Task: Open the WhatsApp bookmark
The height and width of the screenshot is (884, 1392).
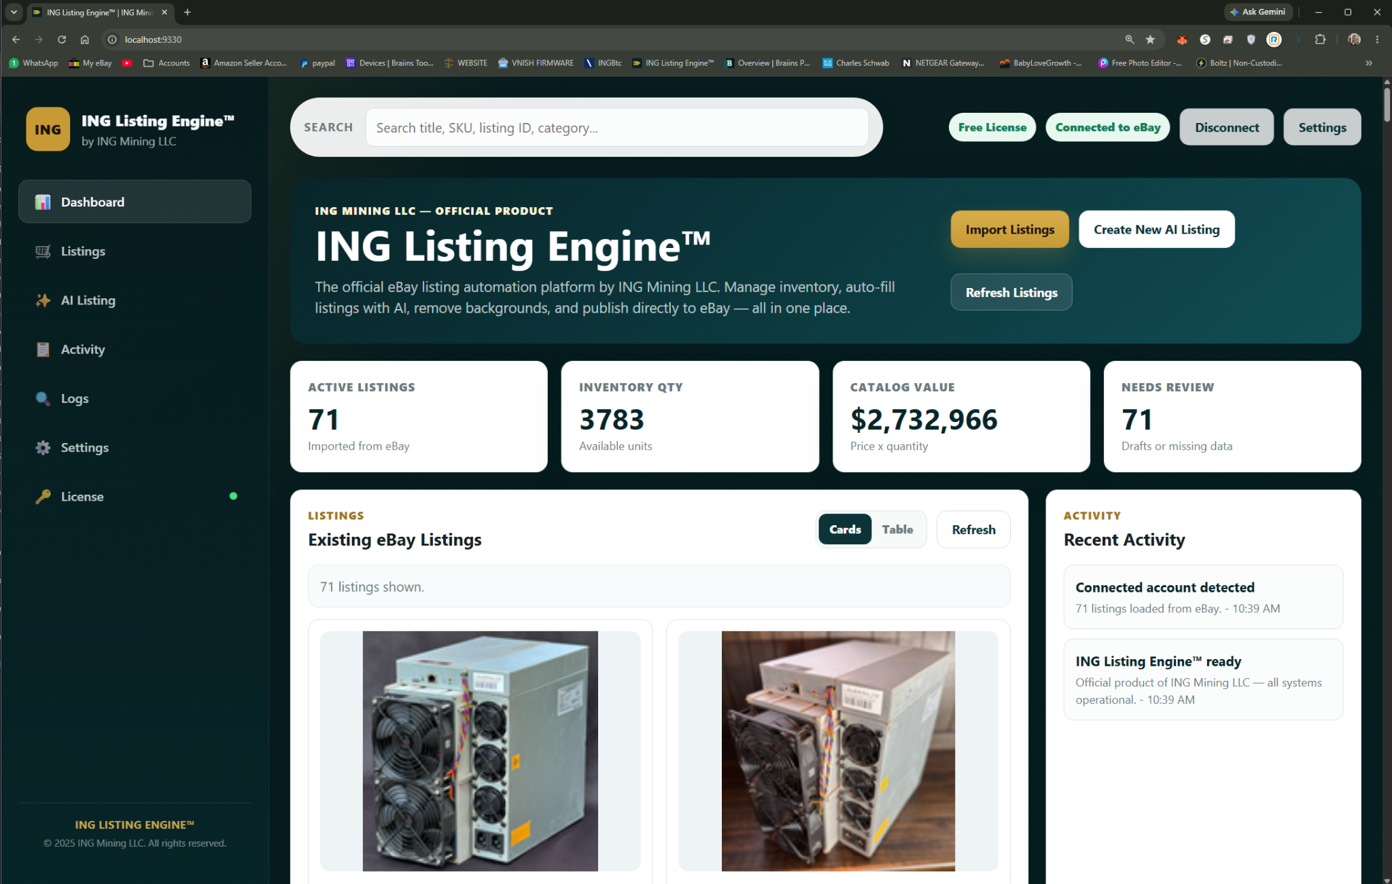Action: (x=34, y=63)
